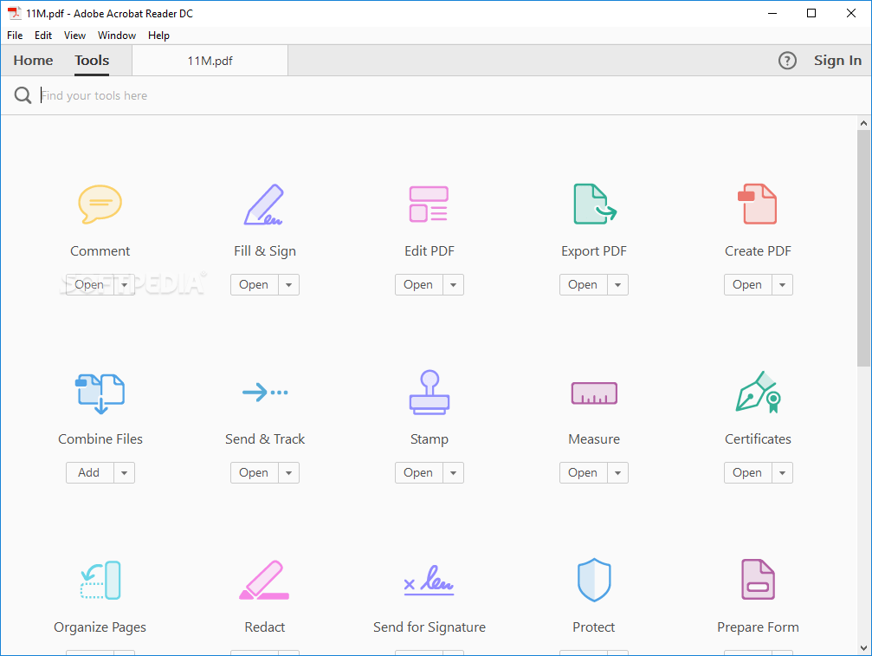
Task: Click the Send for Signature icon
Action: pyautogui.click(x=429, y=581)
